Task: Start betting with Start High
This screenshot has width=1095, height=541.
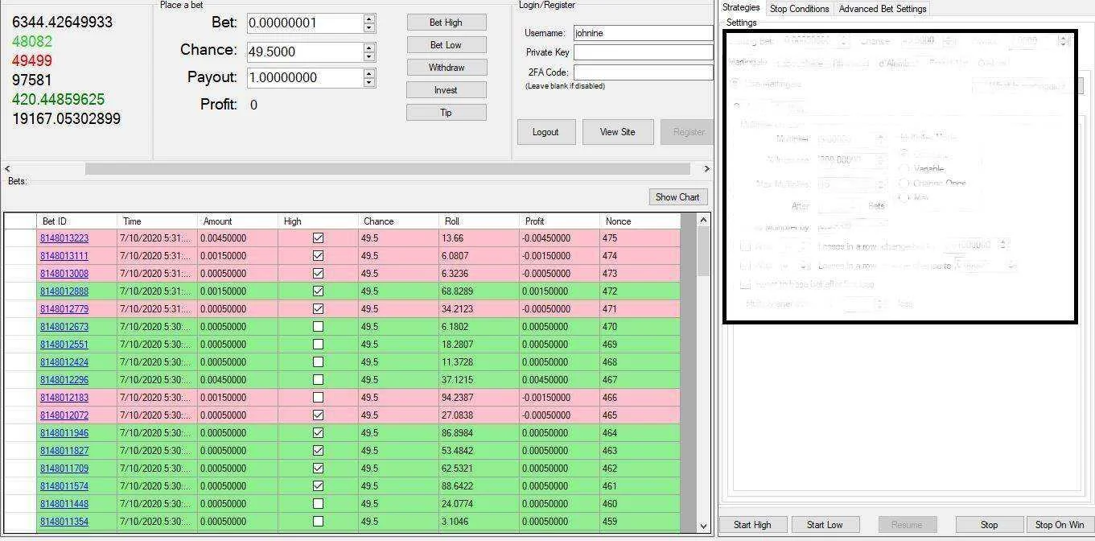Action: click(x=752, y=525)
